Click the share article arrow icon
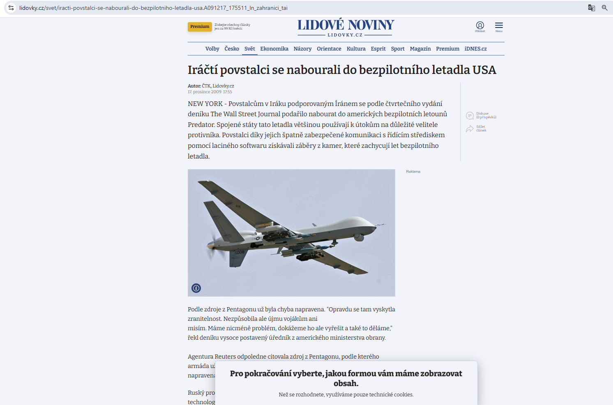The height and width of the screenshot is (405, 613). click(x=470, y=129)
